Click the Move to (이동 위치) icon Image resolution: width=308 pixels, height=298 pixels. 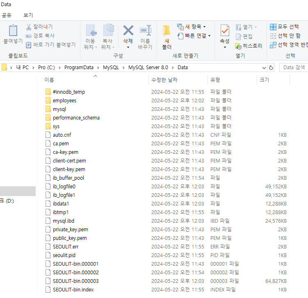coord(91,31)
